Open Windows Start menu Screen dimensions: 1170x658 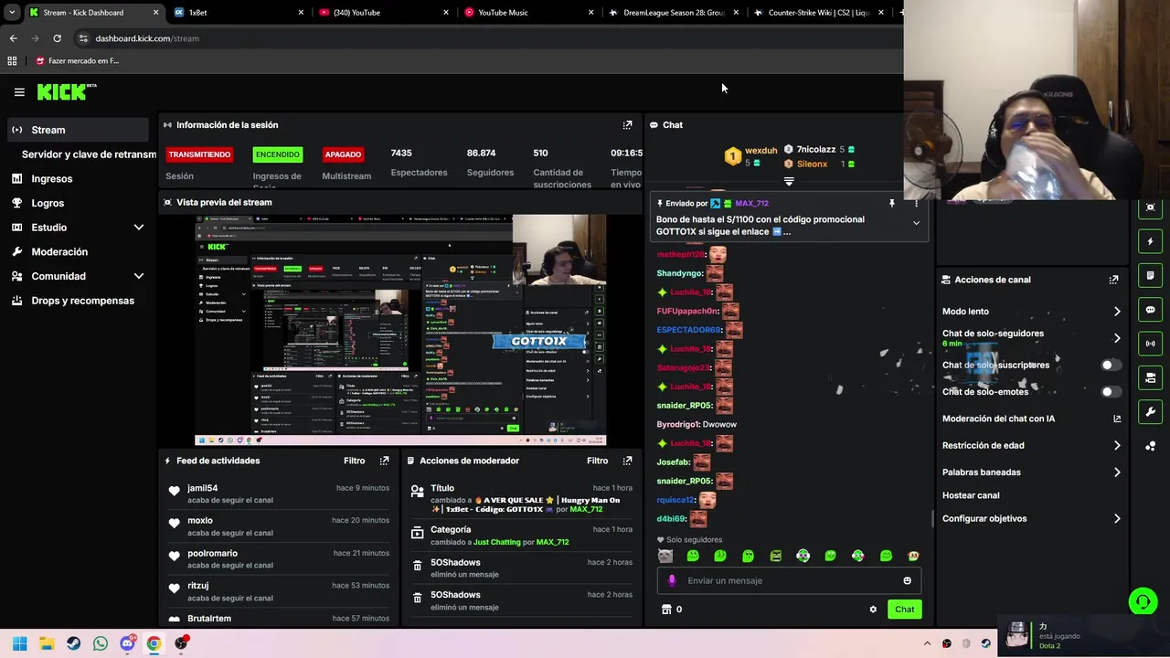19,643
